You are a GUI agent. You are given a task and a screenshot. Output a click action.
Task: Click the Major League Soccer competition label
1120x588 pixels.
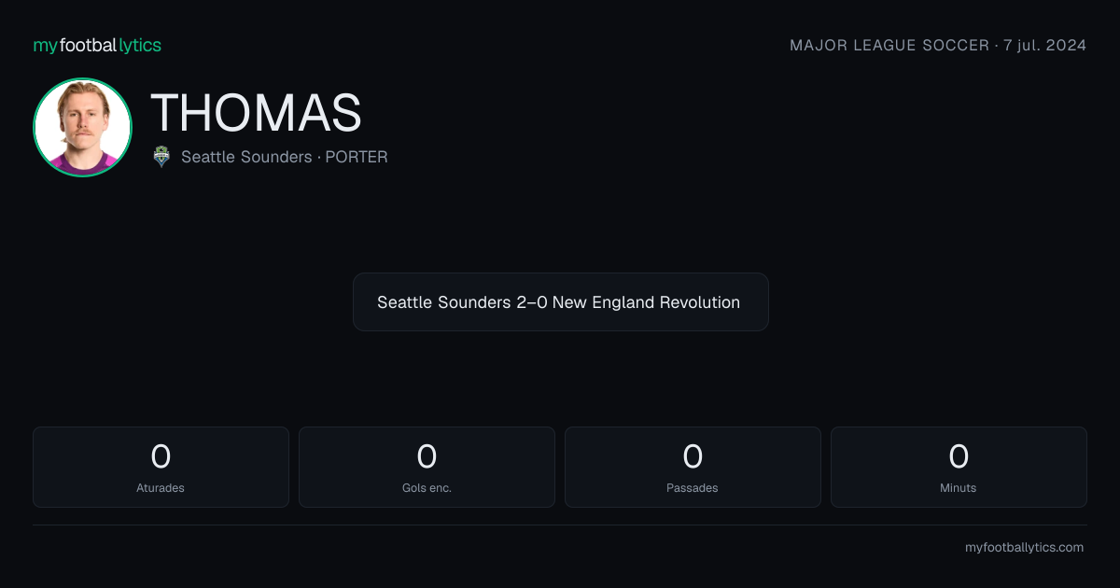click(x=889, y=45)
